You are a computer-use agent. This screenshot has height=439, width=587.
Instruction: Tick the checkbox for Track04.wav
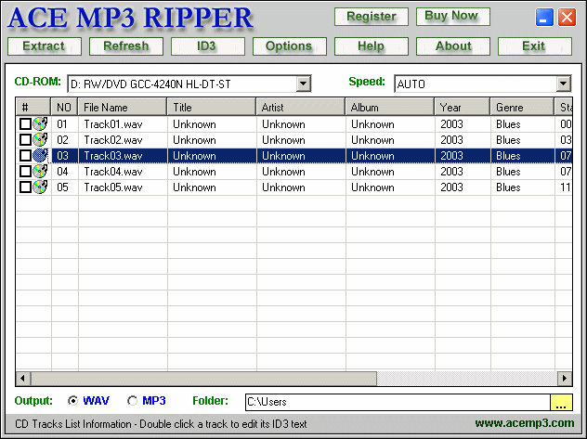(x=25, y=171)
